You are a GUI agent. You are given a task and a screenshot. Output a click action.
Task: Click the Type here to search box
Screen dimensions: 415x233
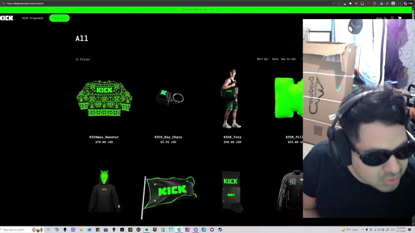pos(14,230)
